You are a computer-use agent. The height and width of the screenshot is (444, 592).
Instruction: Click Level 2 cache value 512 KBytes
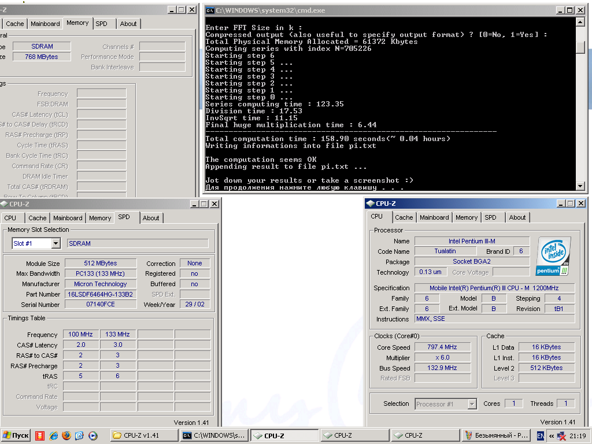point(547,368)
